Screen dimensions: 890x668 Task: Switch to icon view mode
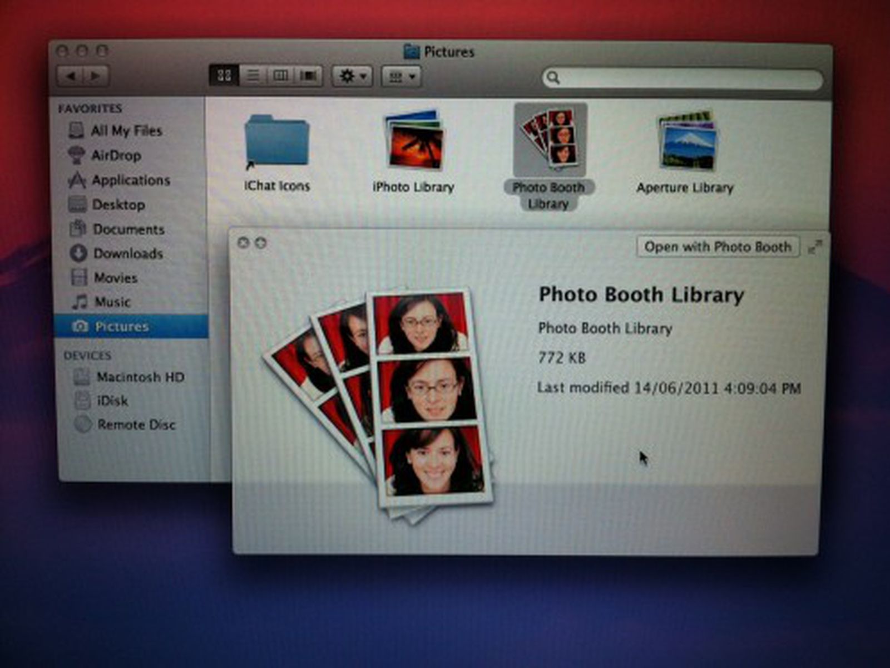[224, 76]
